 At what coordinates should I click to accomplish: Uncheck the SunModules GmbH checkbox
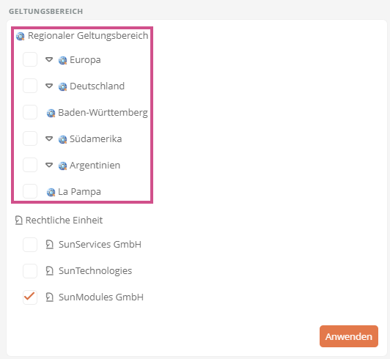tap(30, 297)
